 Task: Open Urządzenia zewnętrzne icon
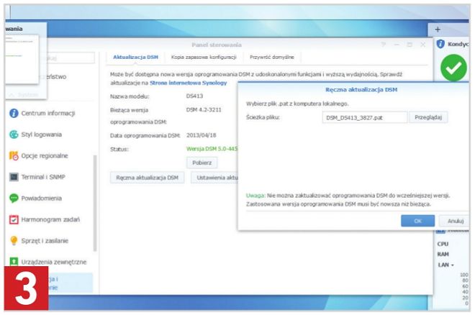14,262
